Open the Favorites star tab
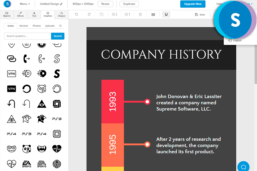Image resolution: width=257 pixels, height=171 pixels. 60,26
